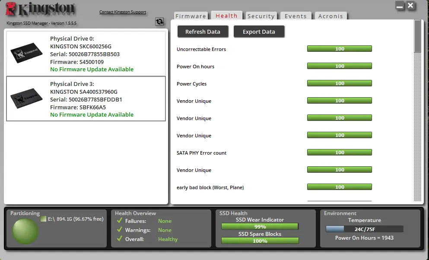This screenshot has height=260, width=429.
Task: Click the Overall health checkmark icon
Action: coord(119,239)
